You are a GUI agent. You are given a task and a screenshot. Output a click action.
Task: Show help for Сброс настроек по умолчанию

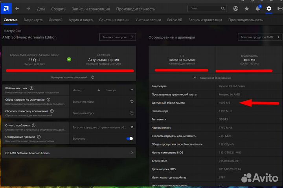[49, 100]
